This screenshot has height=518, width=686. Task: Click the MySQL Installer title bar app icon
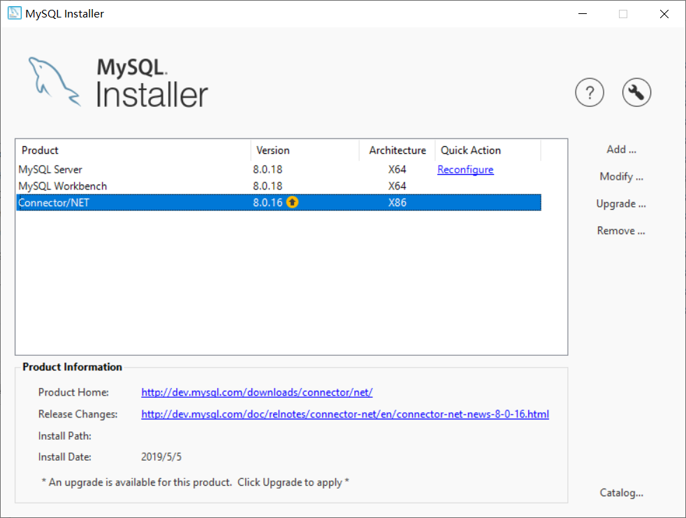point(14,13)
